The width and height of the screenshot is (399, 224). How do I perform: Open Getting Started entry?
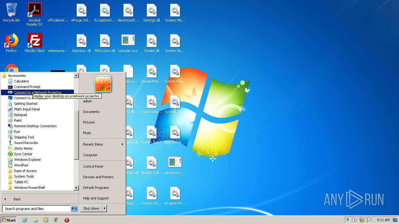tap(37, 104)
